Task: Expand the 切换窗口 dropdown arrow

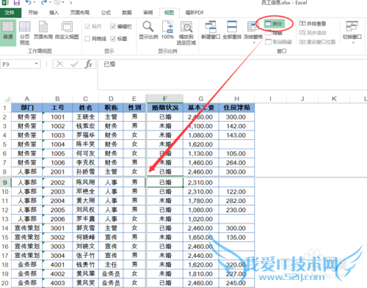Action: point(353,43)
